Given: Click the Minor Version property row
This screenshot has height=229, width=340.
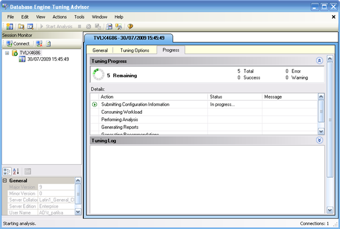Looking at the screenshot, I should (41, 194).
